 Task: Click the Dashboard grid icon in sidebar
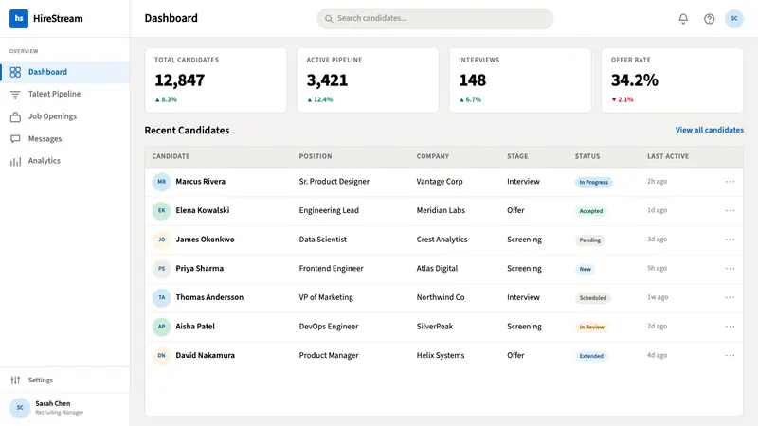15,72
